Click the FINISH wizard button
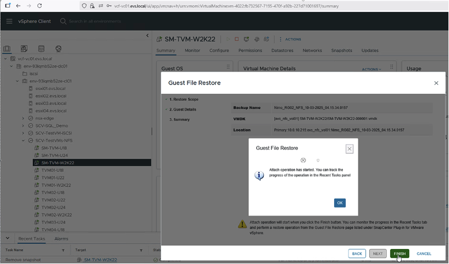449x264 pixels. (x=399, y=254)
